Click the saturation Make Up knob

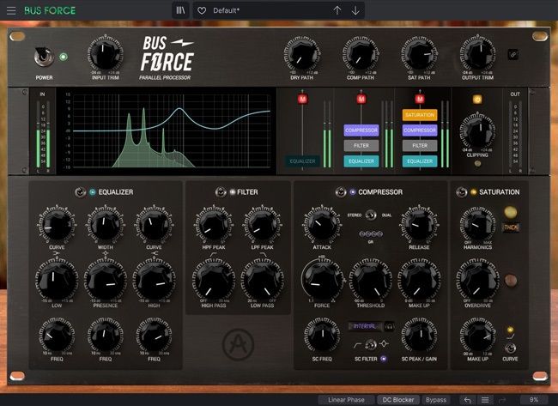[x=477, y=336]
